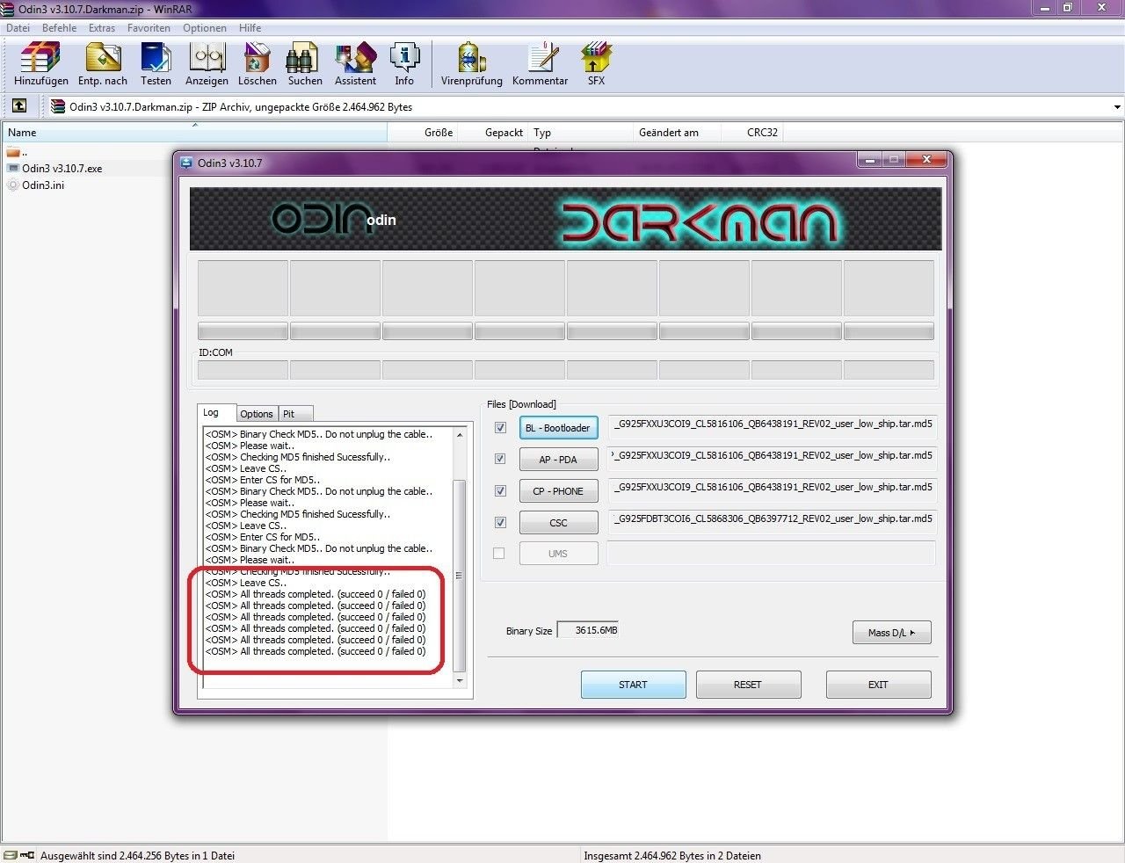Sort by the Gepackt column header
Screen dimensions: 1125x863
493,133
